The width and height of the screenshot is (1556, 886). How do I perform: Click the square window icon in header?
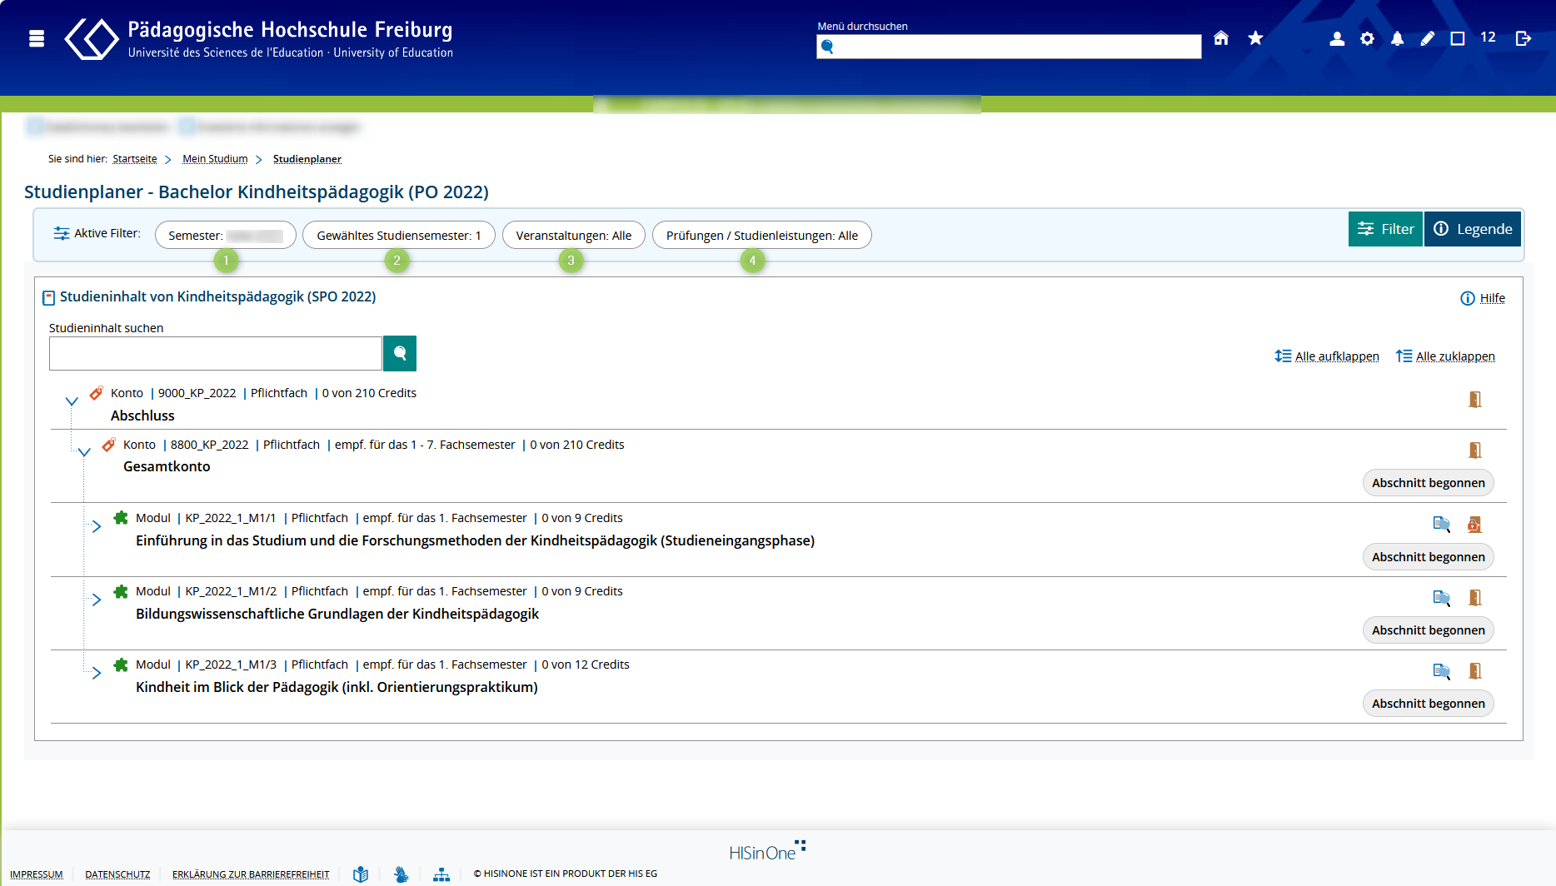coord(1457,38)
